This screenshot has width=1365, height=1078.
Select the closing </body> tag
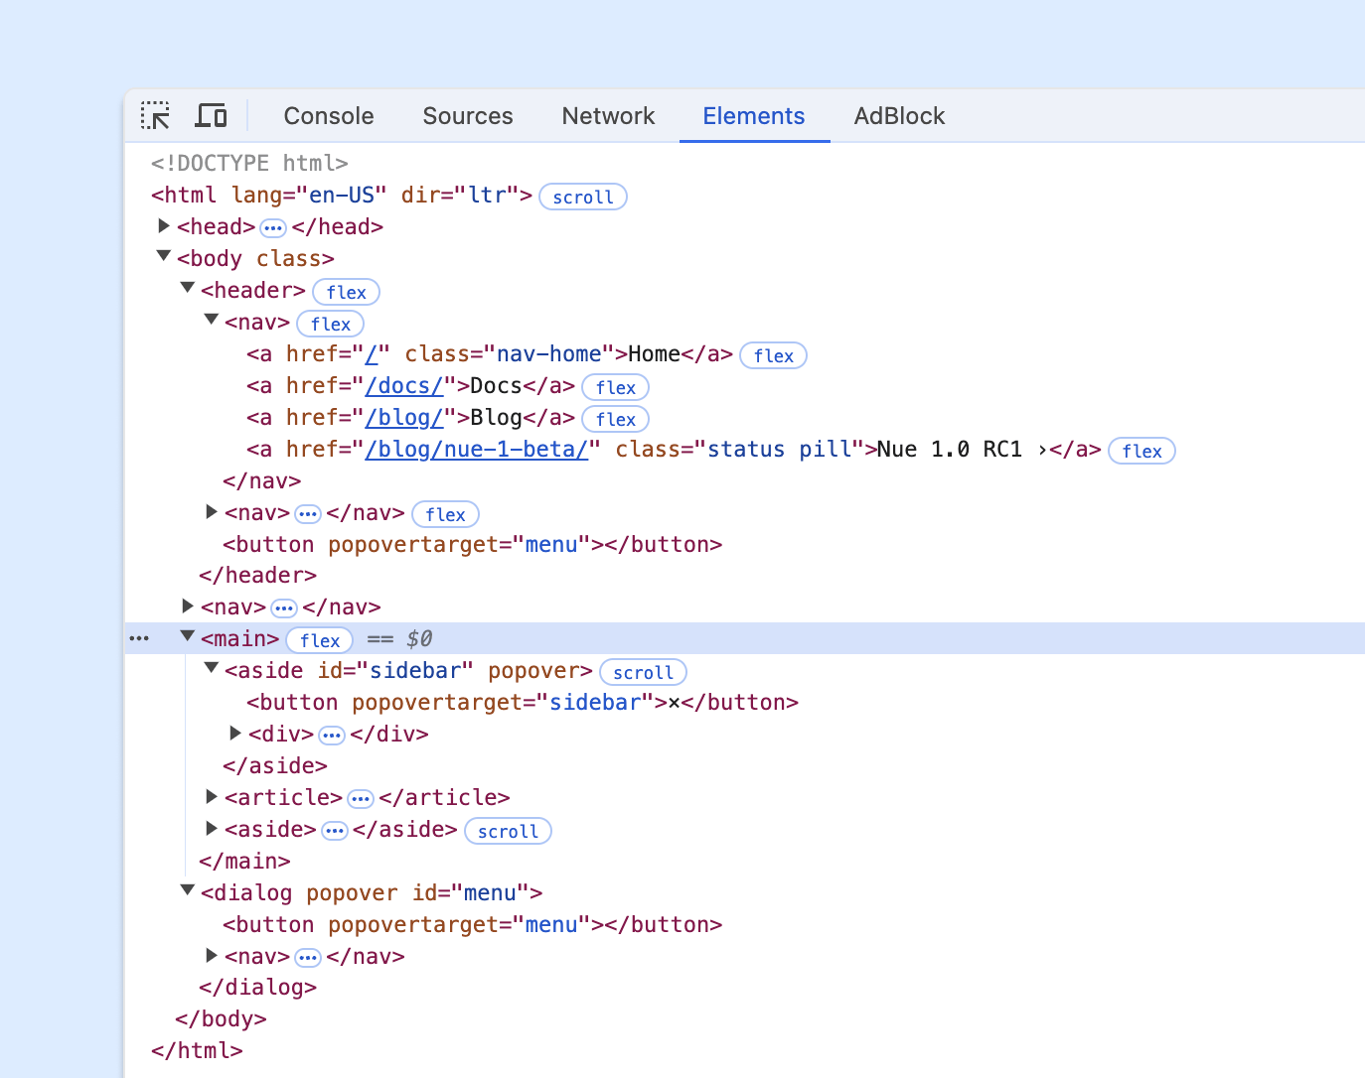click(221, 1018)
